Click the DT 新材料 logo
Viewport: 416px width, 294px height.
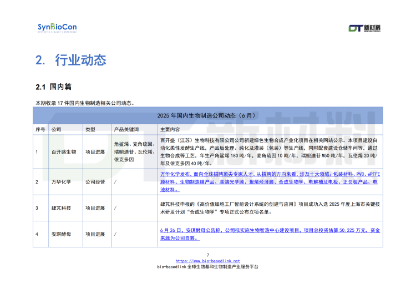368,28
